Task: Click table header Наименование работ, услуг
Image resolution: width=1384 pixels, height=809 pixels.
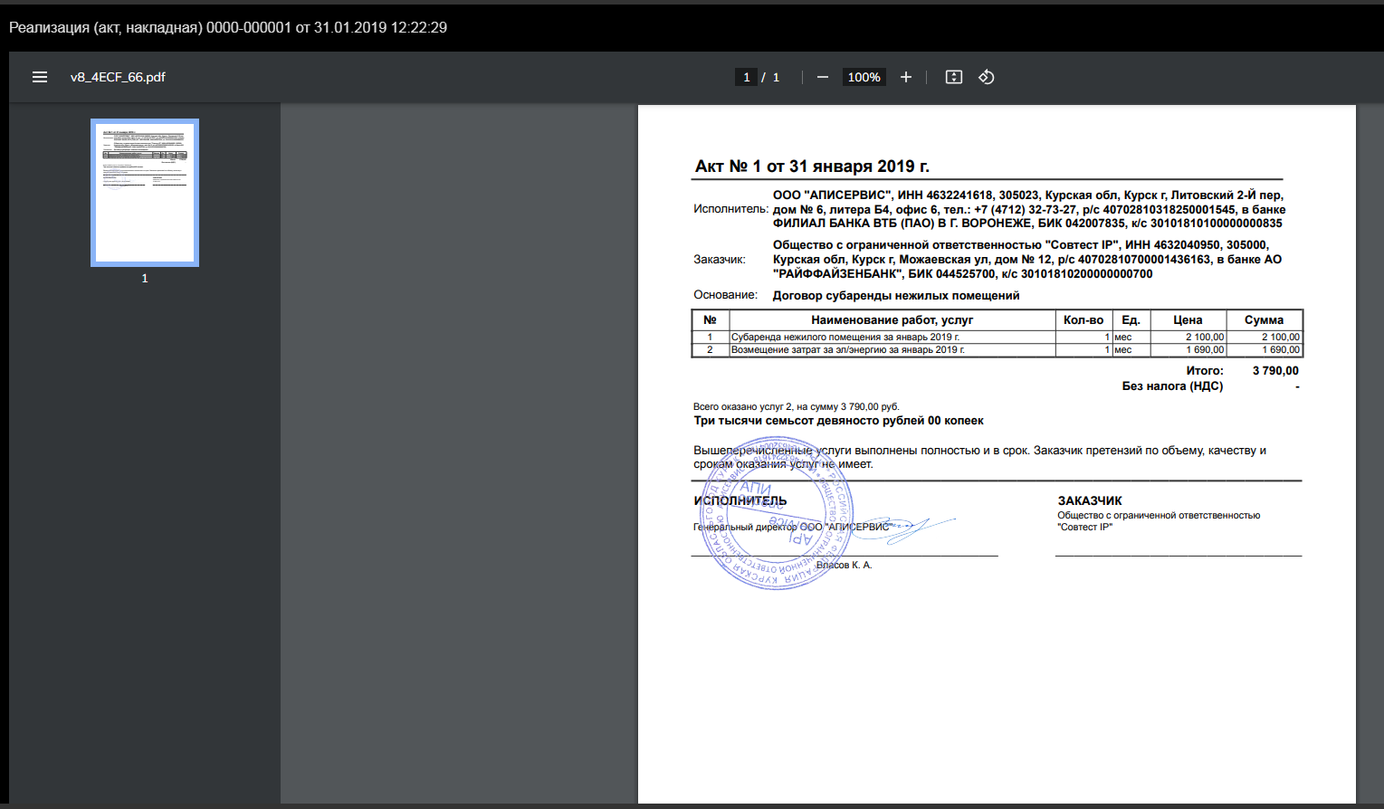Action: click(892, 320)
